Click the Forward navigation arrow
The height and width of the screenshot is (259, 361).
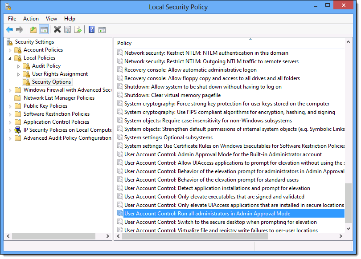(19, 29)
